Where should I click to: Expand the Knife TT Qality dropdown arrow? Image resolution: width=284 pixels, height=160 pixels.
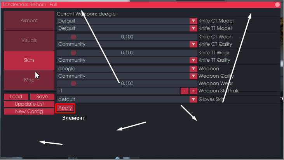[193, 60]
